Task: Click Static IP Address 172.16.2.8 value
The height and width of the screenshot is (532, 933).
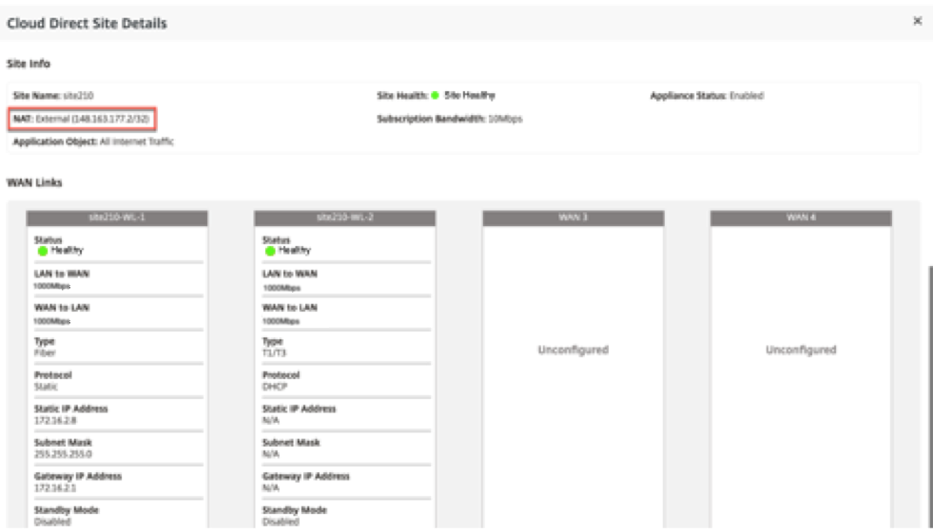Action: pyautogui.click(x=55, y=420)
